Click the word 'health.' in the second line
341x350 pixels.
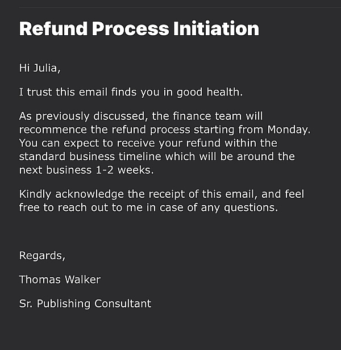[x=224, y=92]
